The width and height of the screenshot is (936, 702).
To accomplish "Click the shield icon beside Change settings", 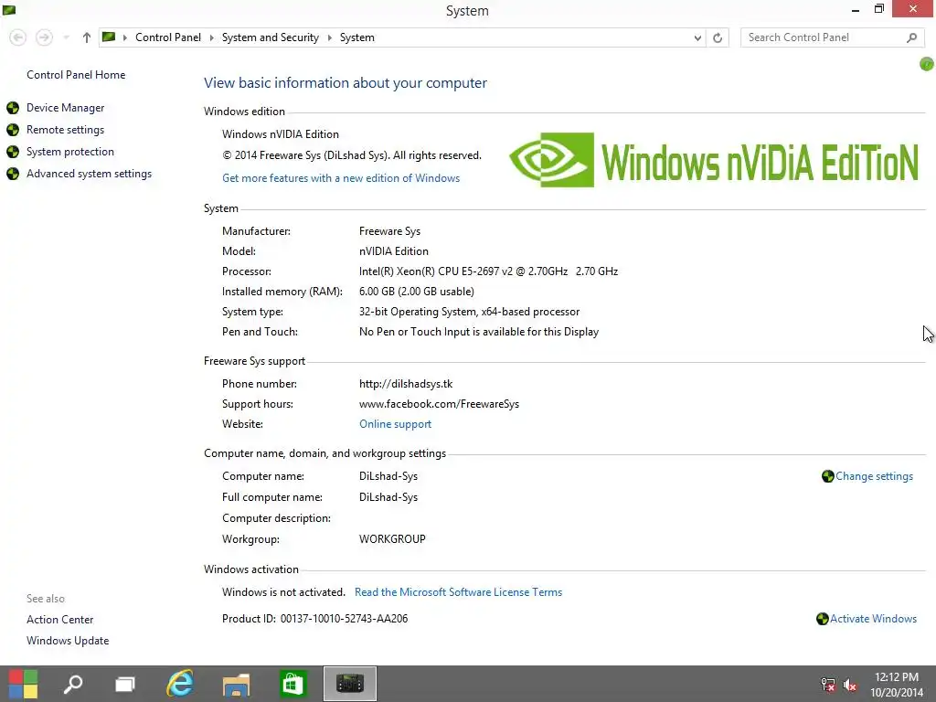I will click(827, 475).
